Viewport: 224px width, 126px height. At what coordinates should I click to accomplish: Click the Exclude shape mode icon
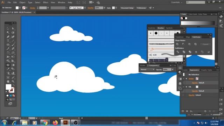coord(195,44)
